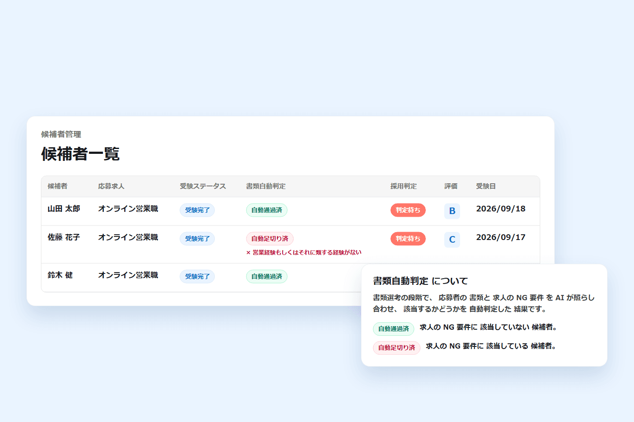Click the 応募求人 column header

111,186
